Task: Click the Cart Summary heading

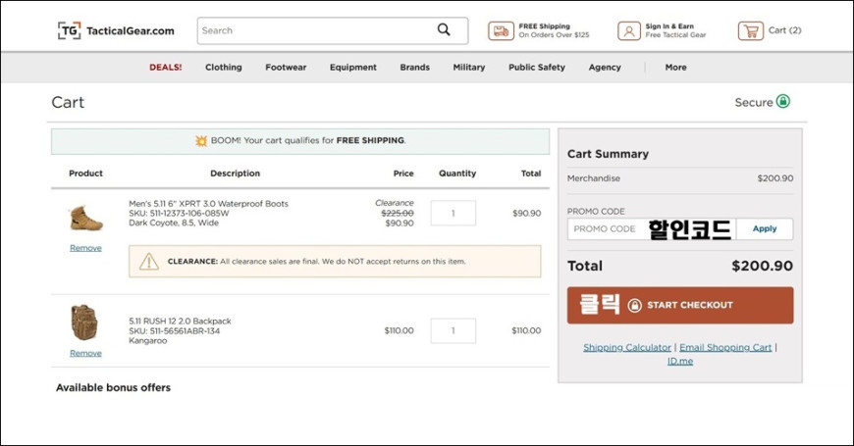Action: coord(608,154)
